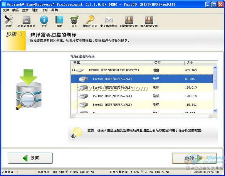225x176 pixels.
Task: Open the 编辑 menu
Action: click(x=16, y=10)
